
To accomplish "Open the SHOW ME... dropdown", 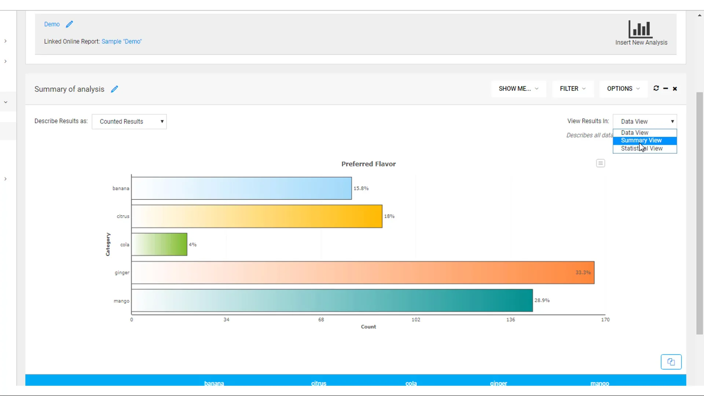I will point(518,89).
